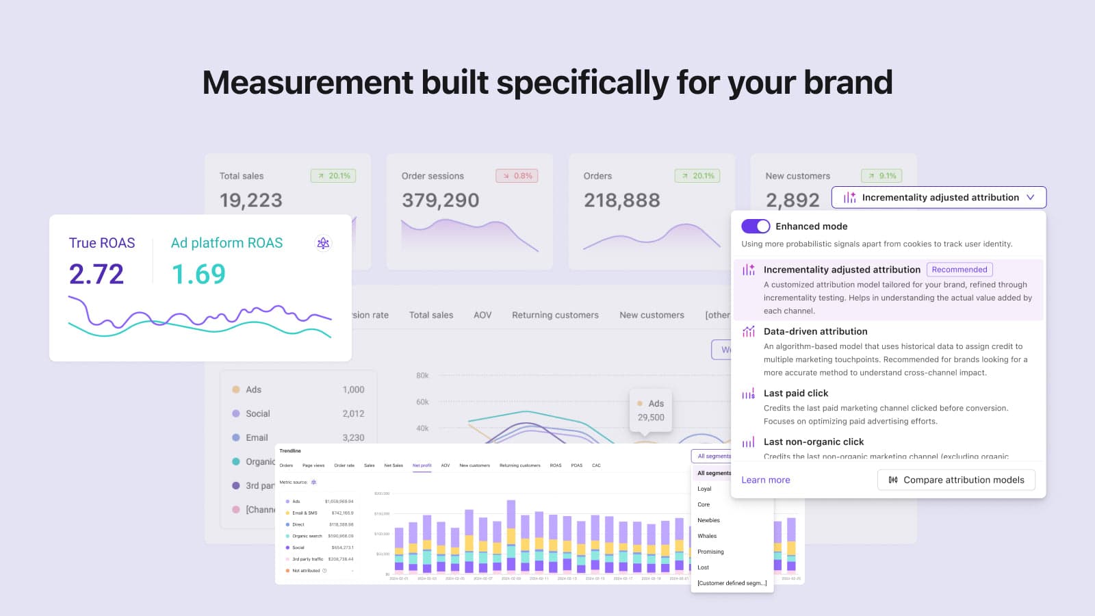The height and width of the screenshot is (616, 1095).
Task: Switch to the Net profit tab
Action: [x=422, y=465]
